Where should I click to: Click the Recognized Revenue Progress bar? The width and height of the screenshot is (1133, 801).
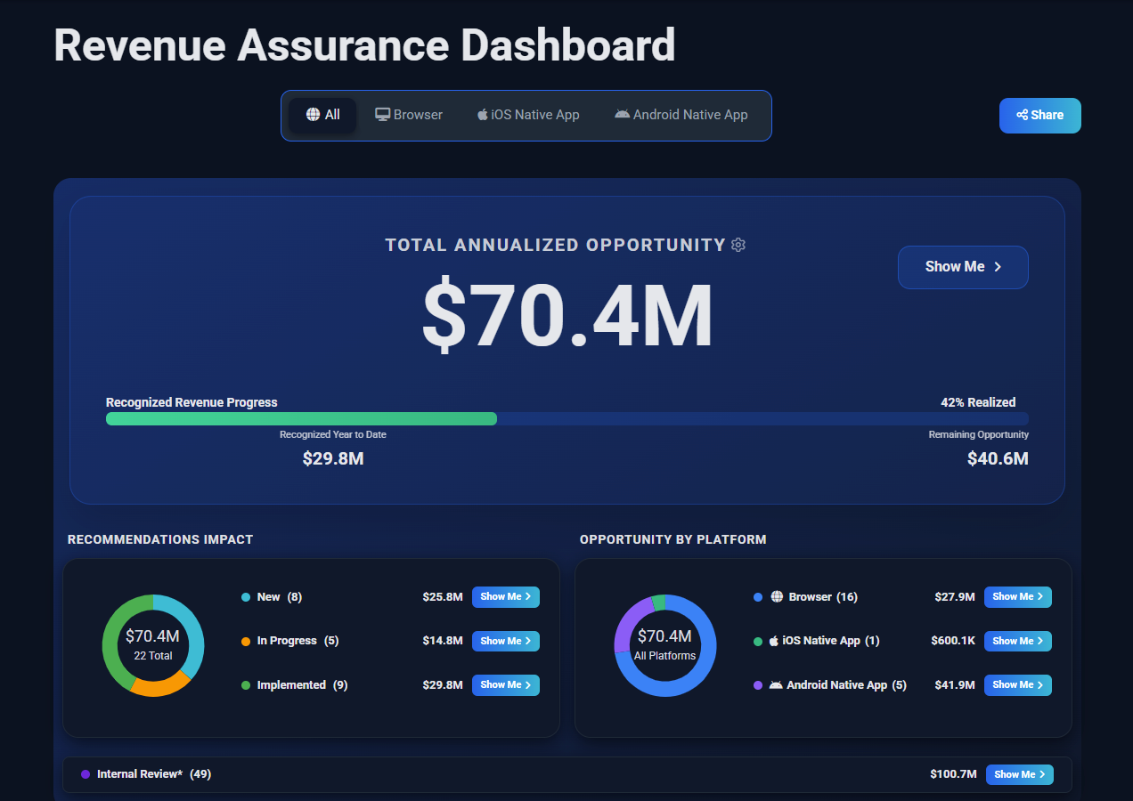[x=567, y=418]
